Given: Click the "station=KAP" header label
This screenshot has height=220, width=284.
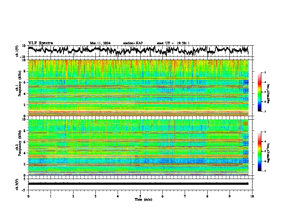Looking at the screenshot, I should point(133,43).
